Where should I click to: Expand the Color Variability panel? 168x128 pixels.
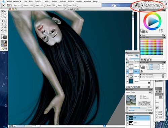tap(141, 75)
